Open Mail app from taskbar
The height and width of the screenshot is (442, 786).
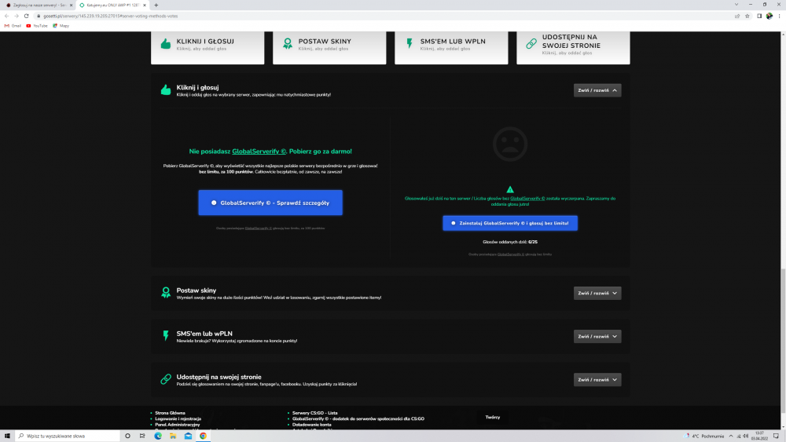[188, 436]
